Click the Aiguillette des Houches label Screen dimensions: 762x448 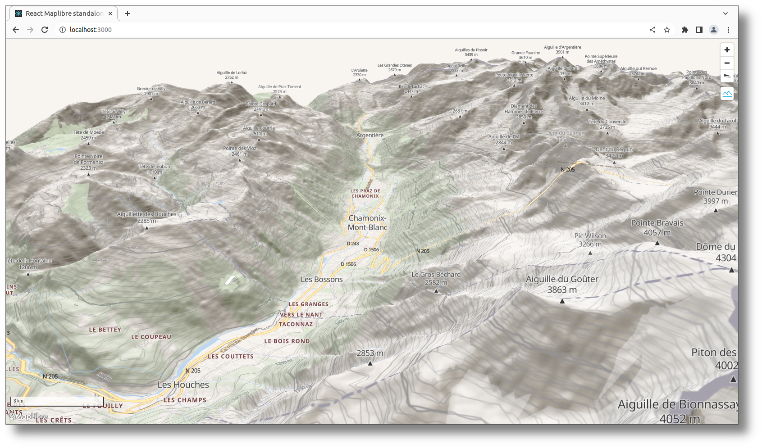click(146, 217)
